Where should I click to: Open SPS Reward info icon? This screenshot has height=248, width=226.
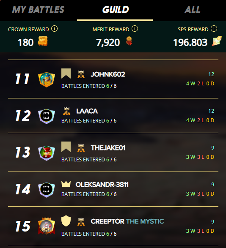click(214, 29)
